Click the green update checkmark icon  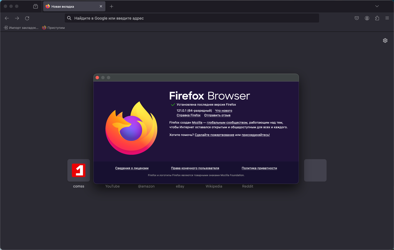tap(173, 105)
